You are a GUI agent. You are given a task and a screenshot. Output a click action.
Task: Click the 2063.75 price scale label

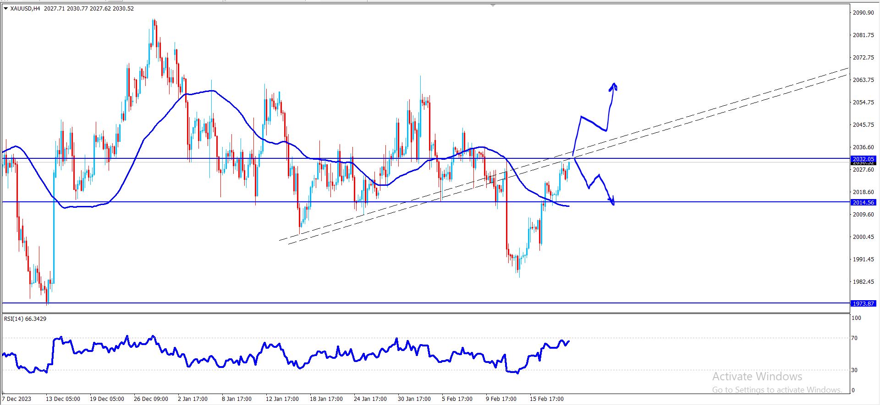click(x=863, y=80)
